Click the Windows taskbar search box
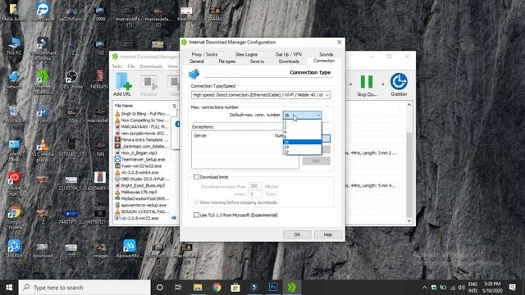 point(84,288)
